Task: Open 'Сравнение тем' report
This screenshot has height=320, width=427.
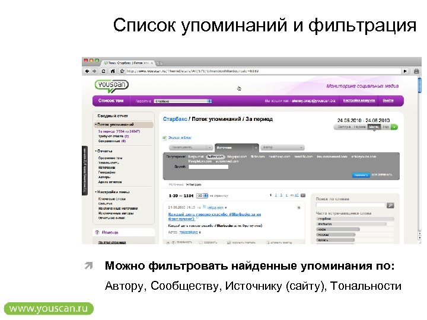Action: point(110,158)
